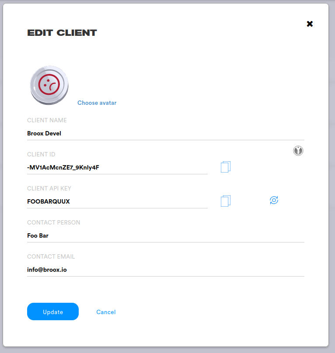The image size is (335, 353).
Task: Regenerate the Client API Key
Action: [x=274, y=200]
